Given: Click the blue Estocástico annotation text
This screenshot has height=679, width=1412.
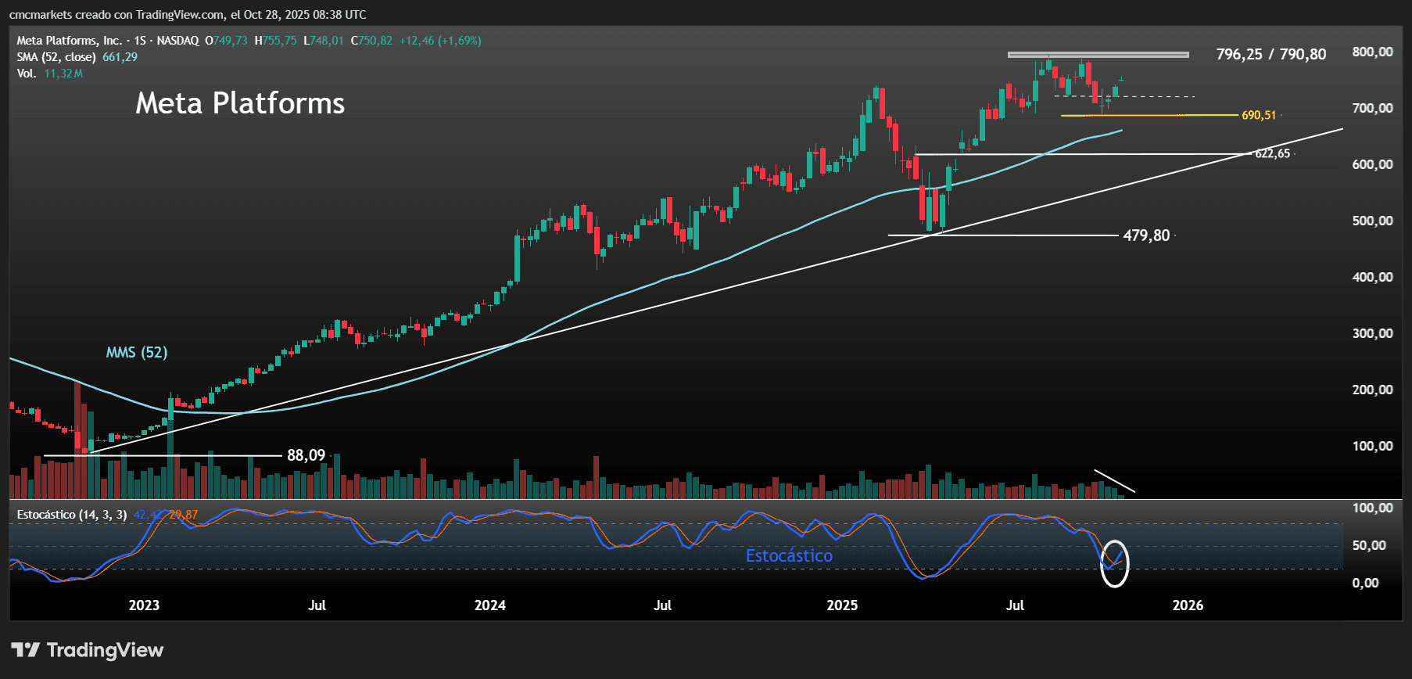Looking at the screenshot, I should pos(789,555).
